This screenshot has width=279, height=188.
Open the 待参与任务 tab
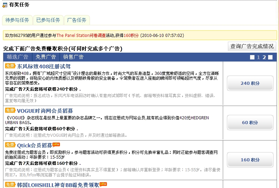[17, 20]
